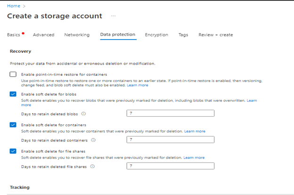
Task: Click info icon beside deleted containers retention
Action: [93, 140]
